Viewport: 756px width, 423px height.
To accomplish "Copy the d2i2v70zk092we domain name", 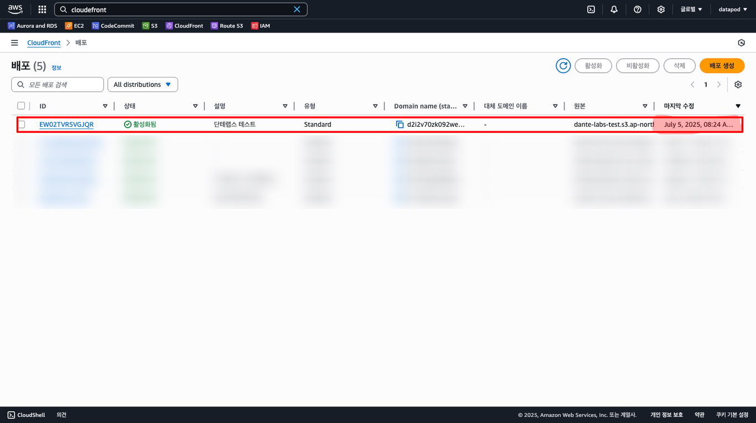I will tap(400, 125).
